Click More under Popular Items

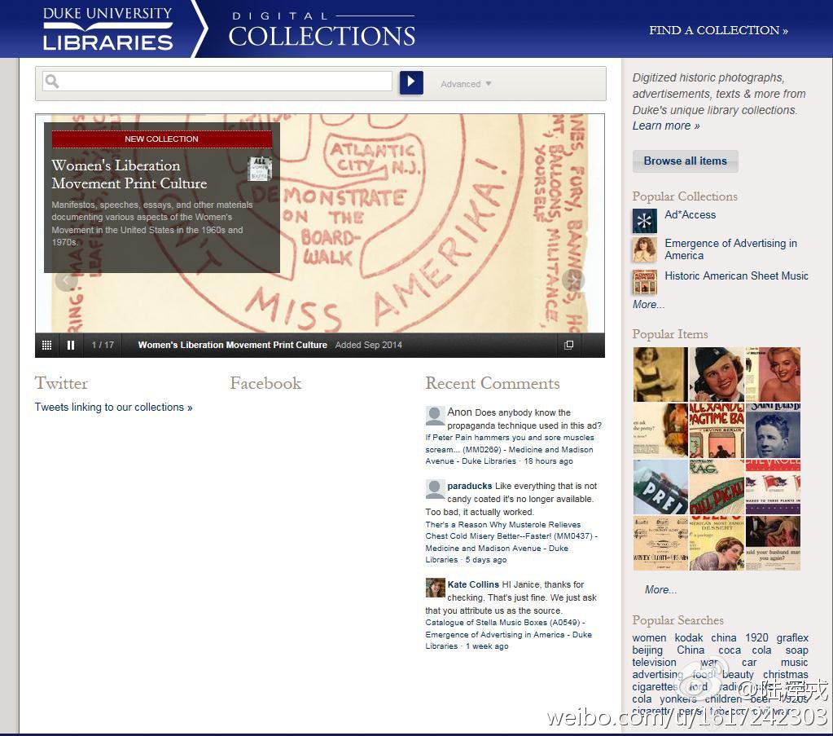click(660, 590)
